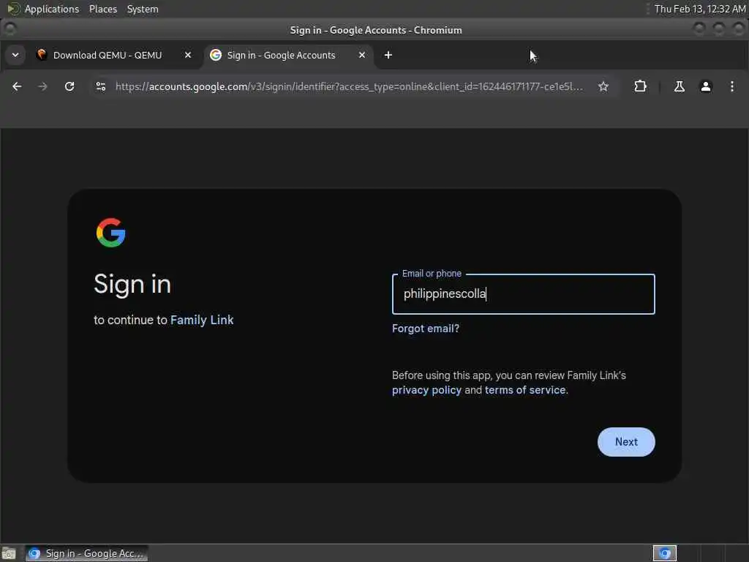Click the Sign in heading text

point(132,285)
